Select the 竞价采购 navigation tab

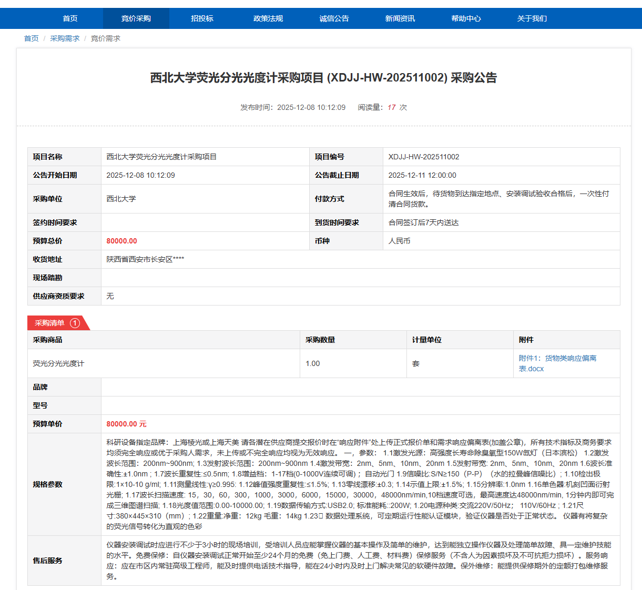pos(136,18)
